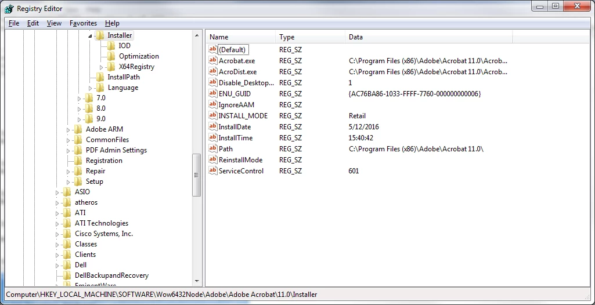Select the DellBackupandRecovery key

(111, 275)
